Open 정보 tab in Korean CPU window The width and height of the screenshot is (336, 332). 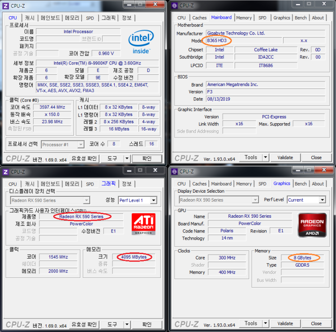[126, 18]
